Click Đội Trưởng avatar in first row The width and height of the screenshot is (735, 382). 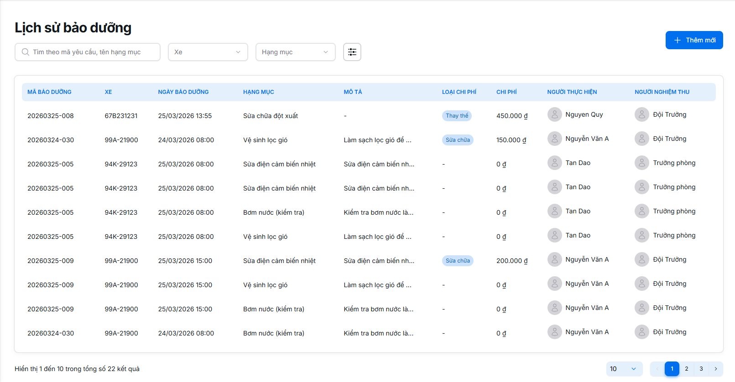(641, 114)
